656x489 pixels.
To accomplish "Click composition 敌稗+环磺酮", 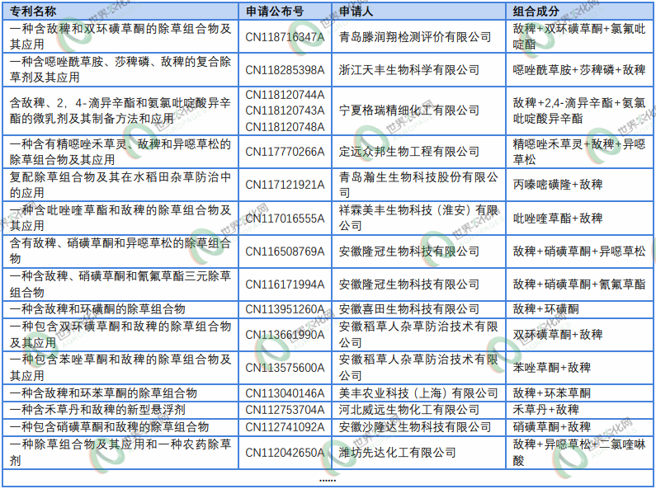I will pos(546,309).
